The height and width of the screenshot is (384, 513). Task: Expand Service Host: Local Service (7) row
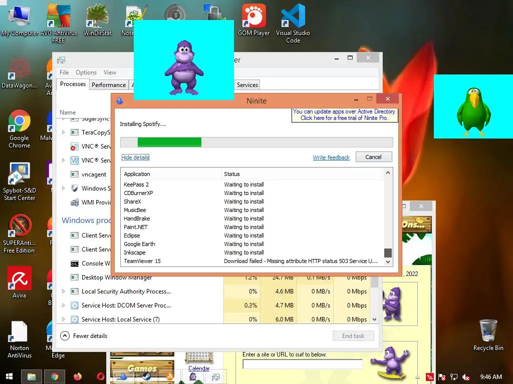(64, 319)
